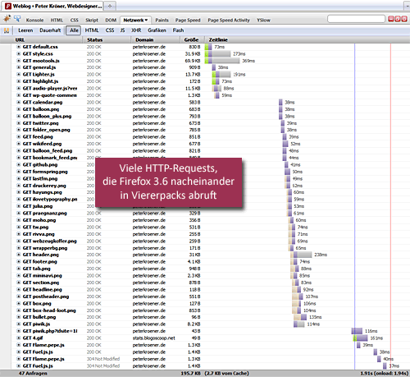
Task: Expand the GET mootools.js request
Action: pyautogui.click(x=19, y=61)
